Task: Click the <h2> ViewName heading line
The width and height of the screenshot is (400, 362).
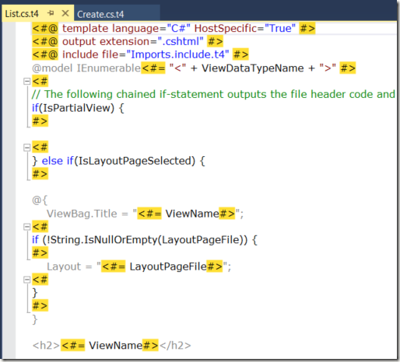Action: [x=111, y=346]
